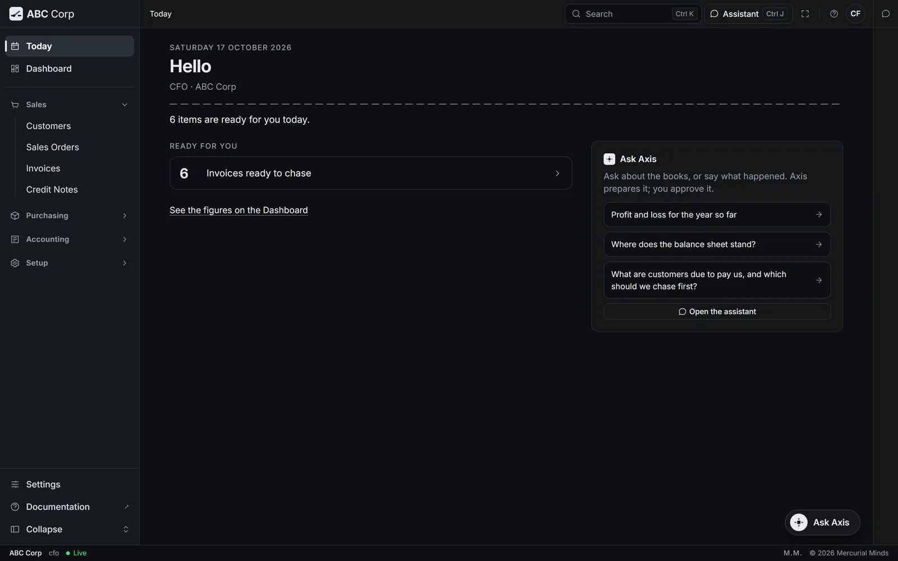The image size is (898, 561).
Task: Click the help question mark icon in header
Action: click(x=834, y=14)
